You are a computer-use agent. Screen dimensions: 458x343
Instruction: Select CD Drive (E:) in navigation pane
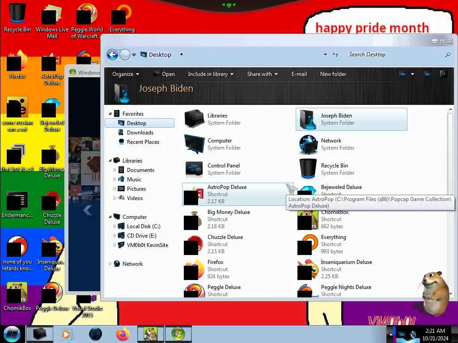click(x=141, y=236)
